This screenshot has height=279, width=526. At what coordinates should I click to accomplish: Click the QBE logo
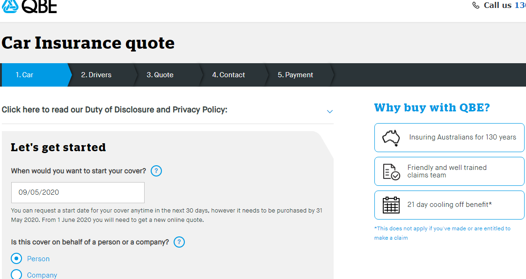pyautogui.click(x=29, y=7)
